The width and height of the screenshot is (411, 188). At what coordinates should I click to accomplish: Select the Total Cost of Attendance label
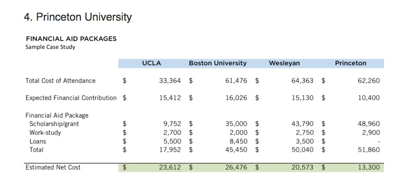point(60,81)
